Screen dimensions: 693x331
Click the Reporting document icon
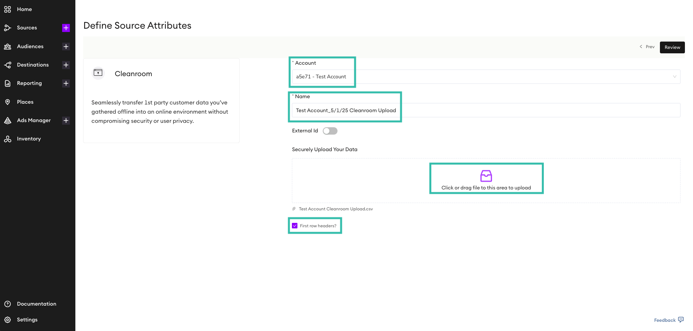click(x=7, y=83)
